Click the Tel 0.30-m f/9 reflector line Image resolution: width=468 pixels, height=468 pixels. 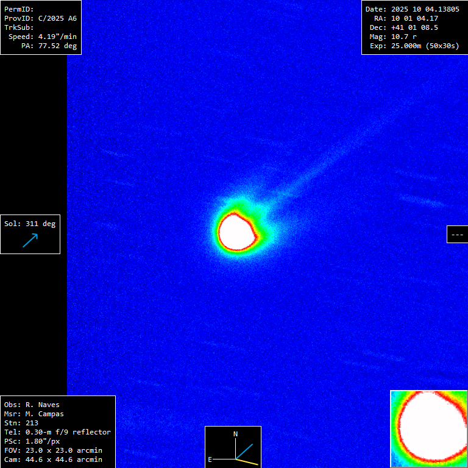(x=57, y=432)
